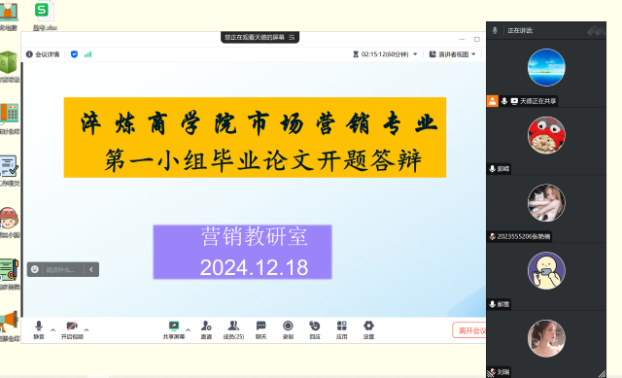This screenshot has width=622, height=378.
Task: Expand video options arrow beside camera
Action: tap(86, 329)
